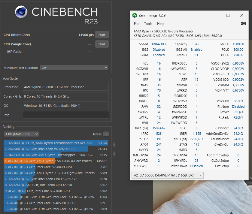The width and height of the screenshot is (252, 214).
Task: Click the Processor name field
Action: tap(66, 87)
